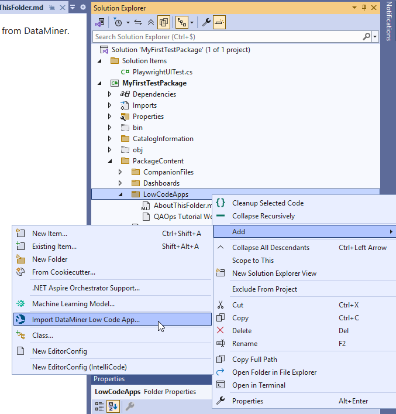Open the document tab settings gear
Image resolution: width=396 pixels, height=414 pixels.
pos(83,7)
